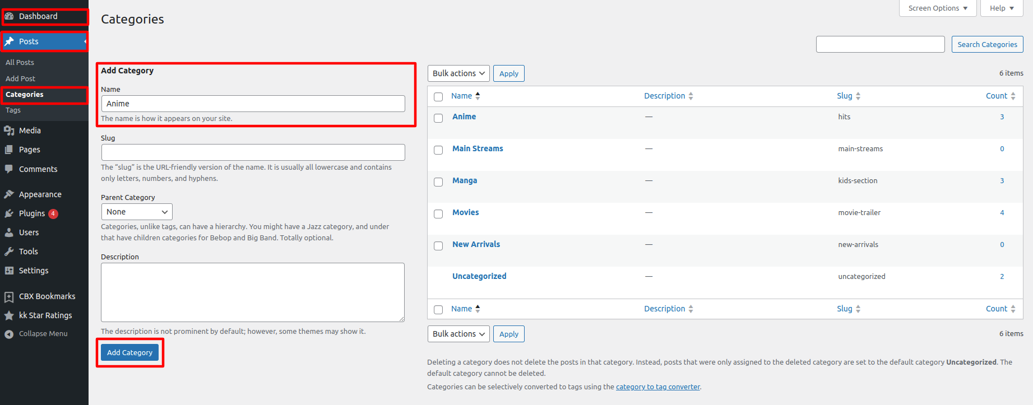Click the category search text field
The image size is (1033, 405).
point(880,44)
